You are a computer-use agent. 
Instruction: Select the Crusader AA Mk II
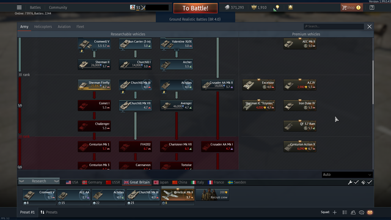coord(217,85)
